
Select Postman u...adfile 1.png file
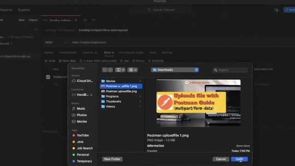coord(121,86)
